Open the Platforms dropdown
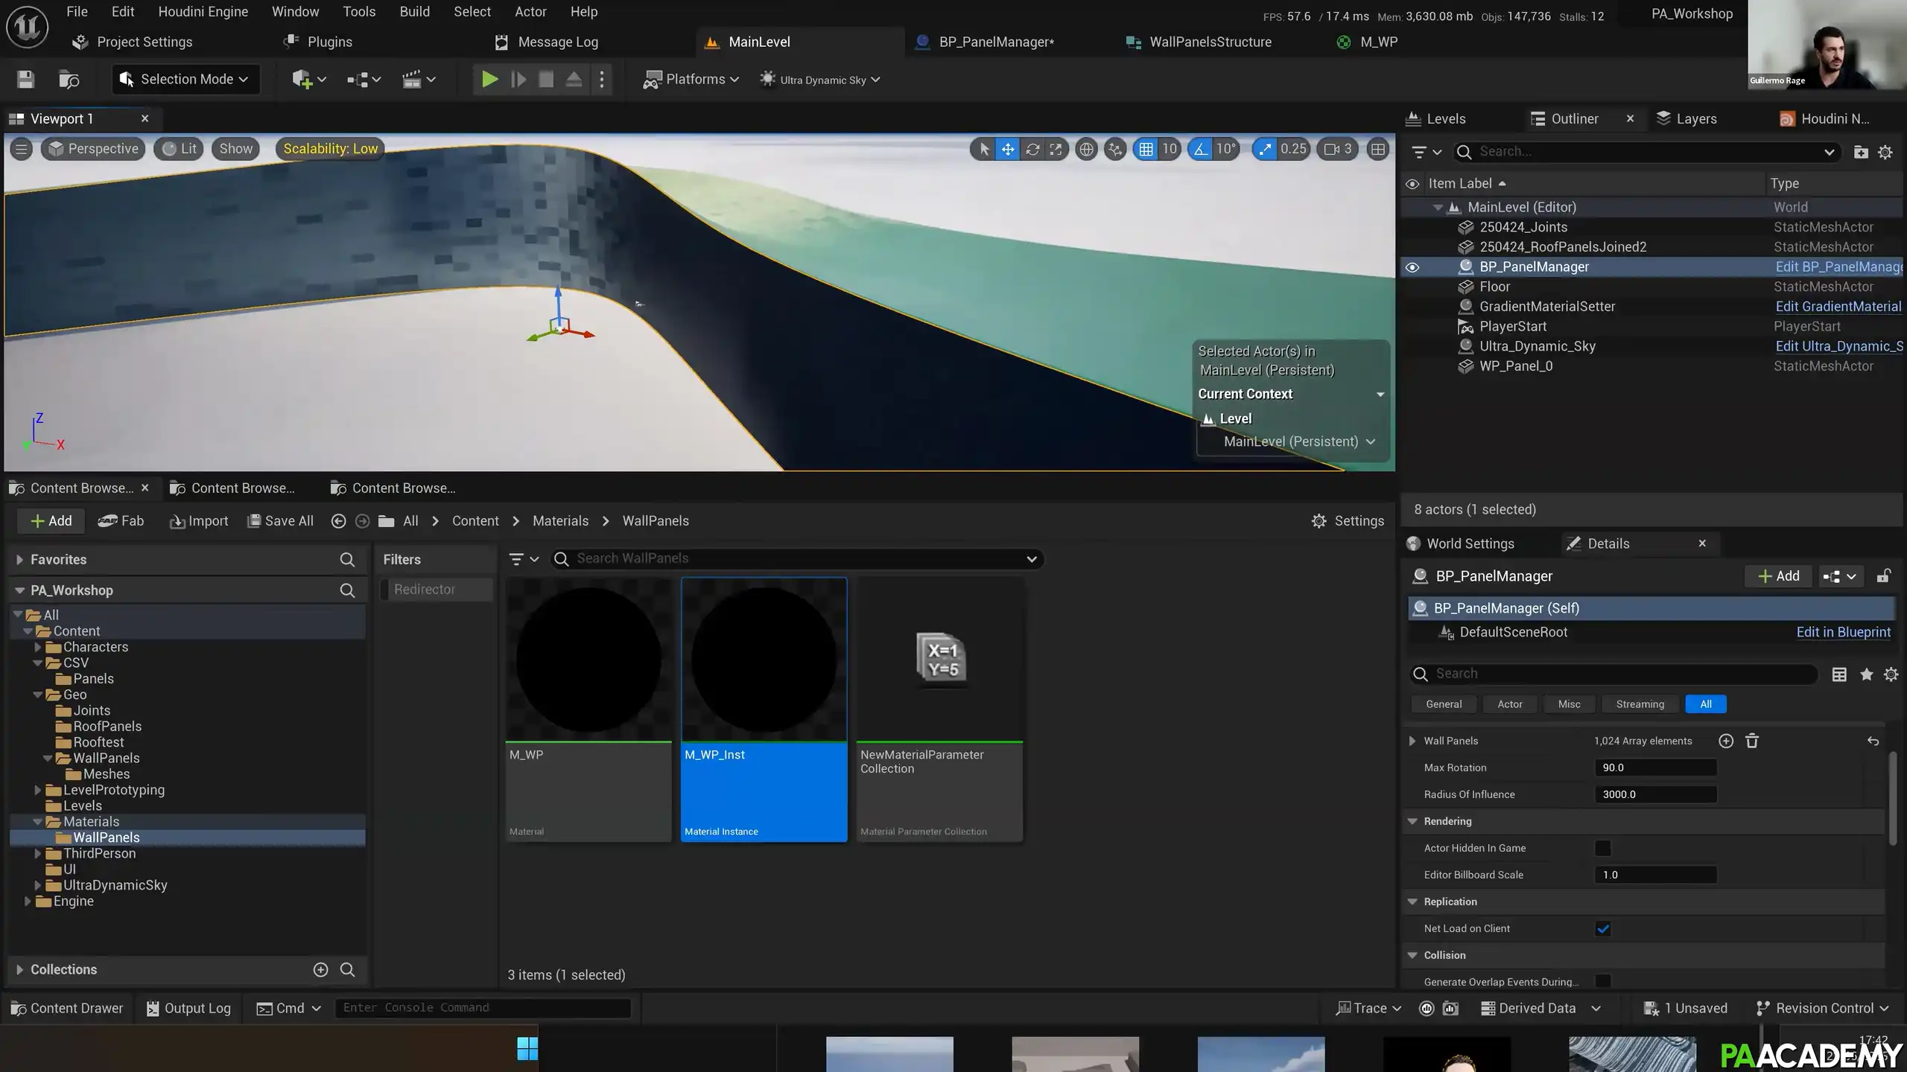The image size is (1907, 1072). tap(691, 80)
